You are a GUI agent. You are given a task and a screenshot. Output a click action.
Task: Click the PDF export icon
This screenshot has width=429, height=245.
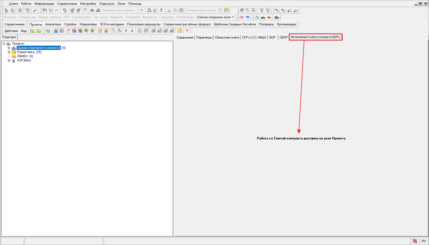pos(28,10)
